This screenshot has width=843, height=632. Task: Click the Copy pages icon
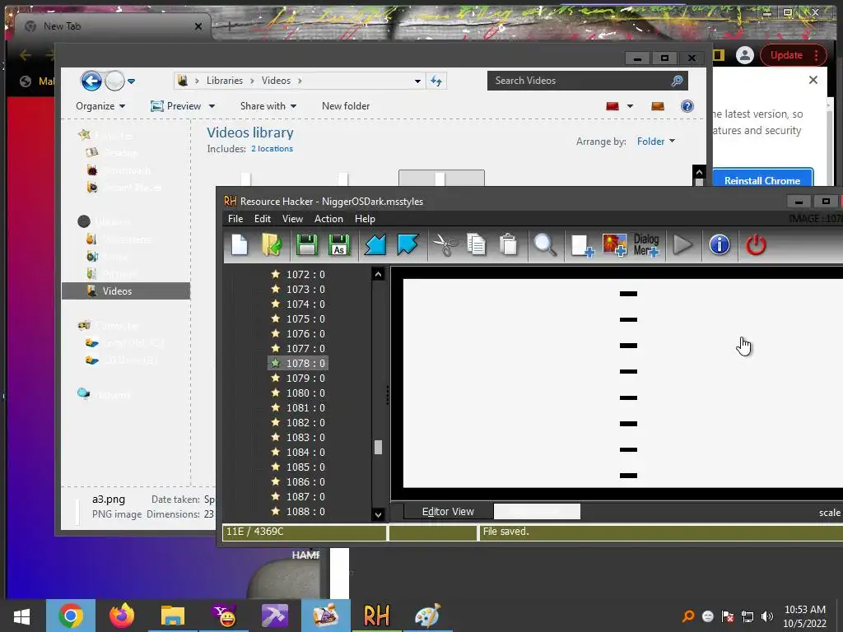coord(477,245)
